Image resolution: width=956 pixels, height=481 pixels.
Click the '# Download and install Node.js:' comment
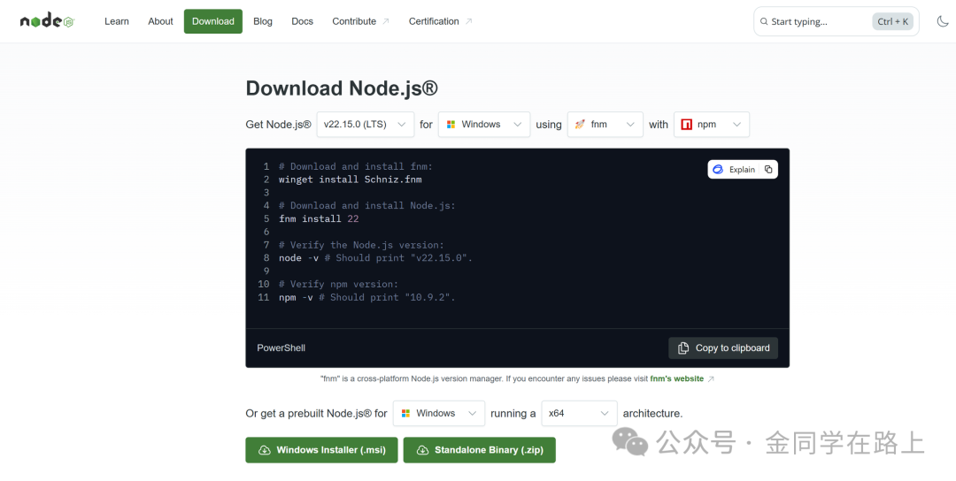(x=367, y=206)
